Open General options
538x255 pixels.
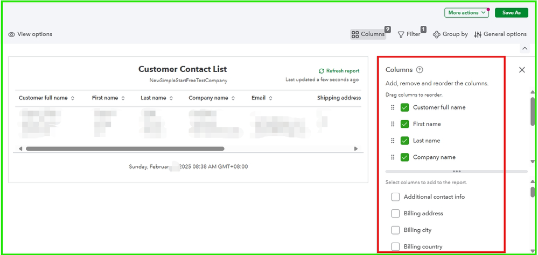click(500, 34)
